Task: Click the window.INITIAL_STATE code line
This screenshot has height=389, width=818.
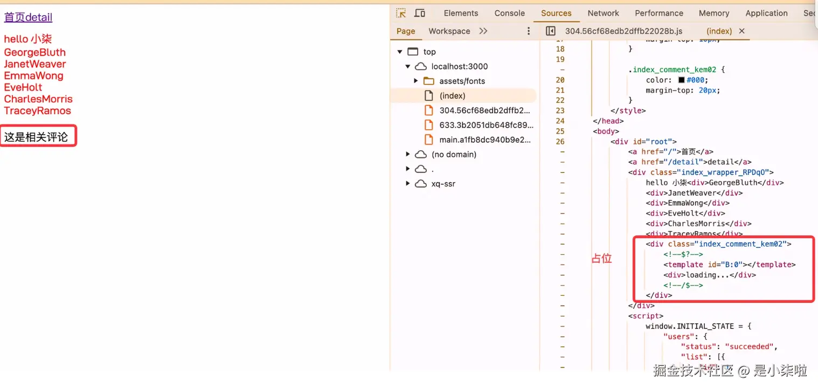Action: [698, 326]
